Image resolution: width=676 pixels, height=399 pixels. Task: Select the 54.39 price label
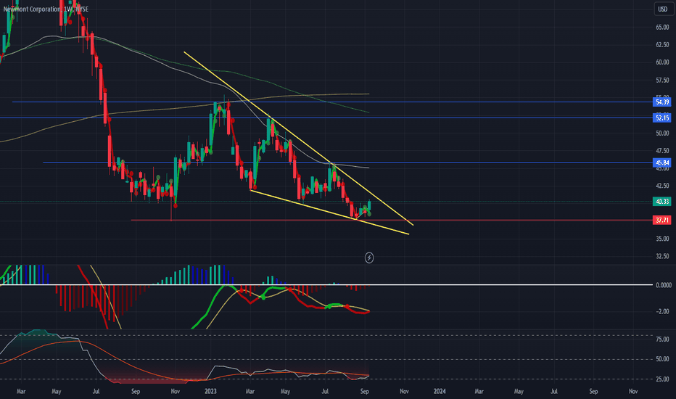[x=661, y=102]
